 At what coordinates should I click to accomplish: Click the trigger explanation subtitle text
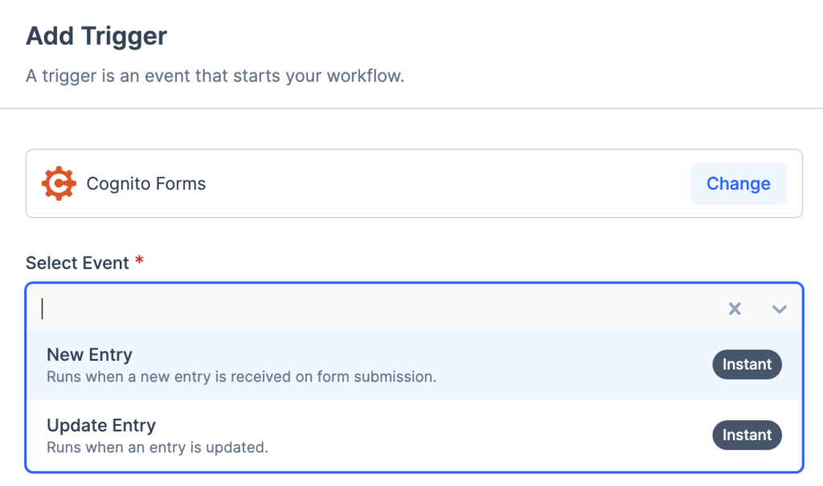[215, 77]
